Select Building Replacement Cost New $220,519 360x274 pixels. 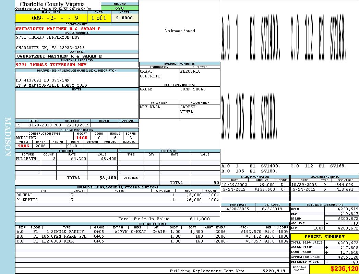[x=274, y=271]
